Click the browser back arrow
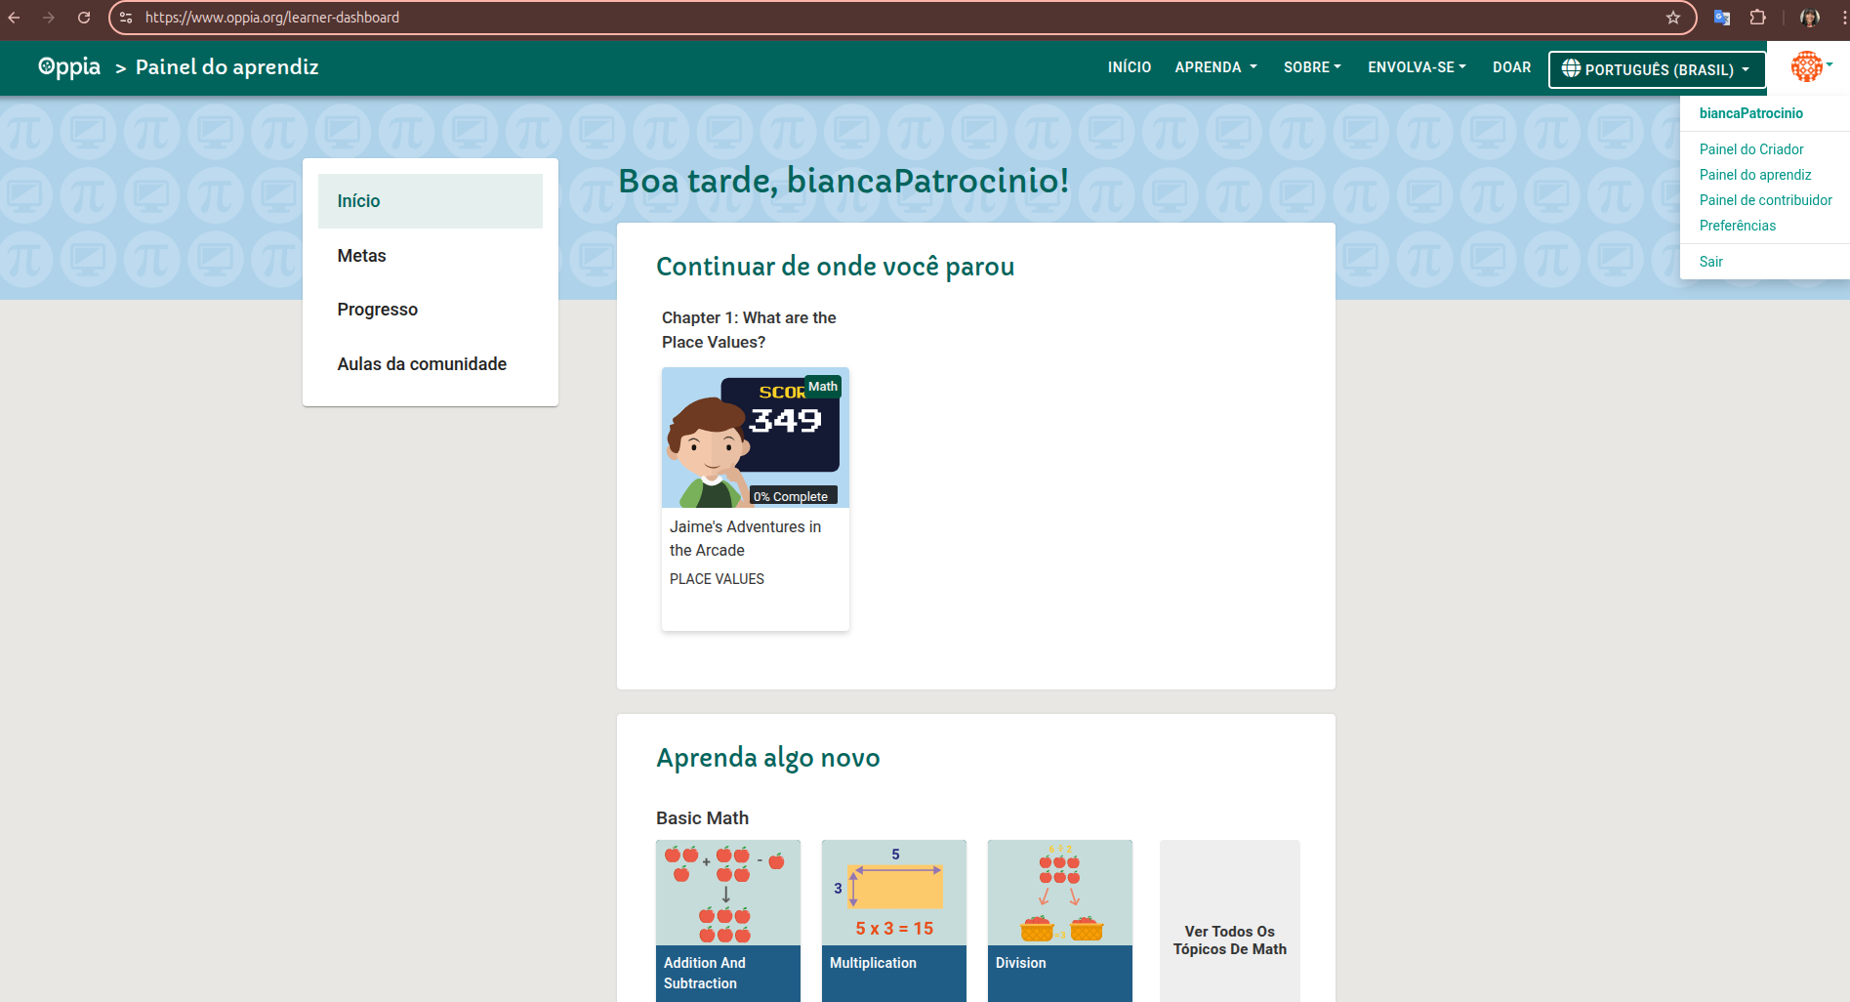The height and width of the screenshot is (1002, 1850). (x=15, y=18)
